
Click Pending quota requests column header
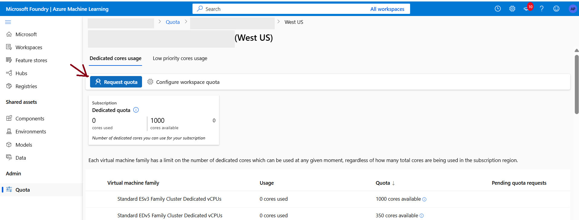[519, 183]
